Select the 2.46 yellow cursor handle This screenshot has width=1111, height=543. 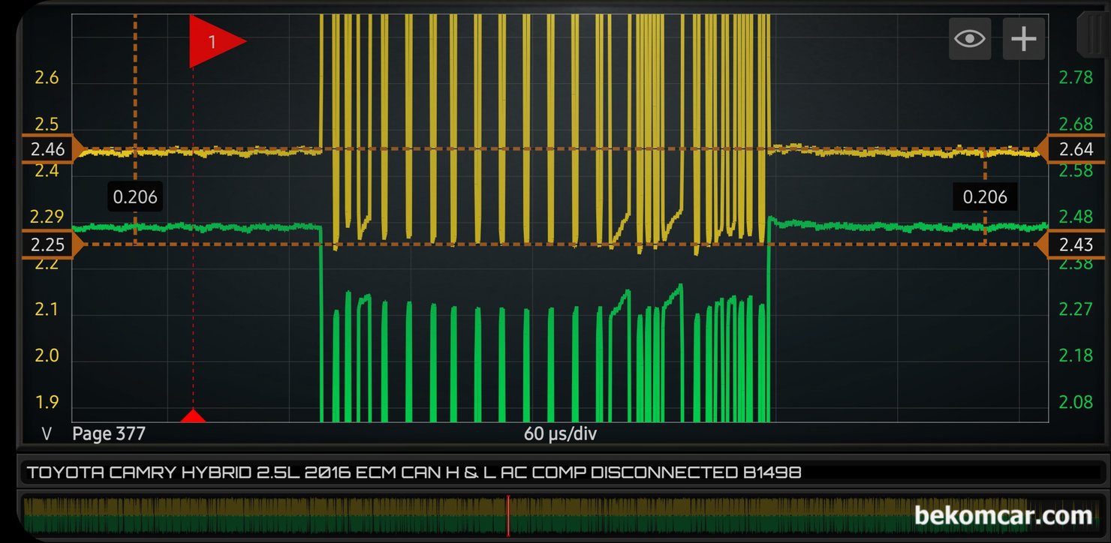click(47, 149)
